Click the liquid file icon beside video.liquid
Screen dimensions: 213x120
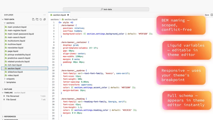click(6, 75)
